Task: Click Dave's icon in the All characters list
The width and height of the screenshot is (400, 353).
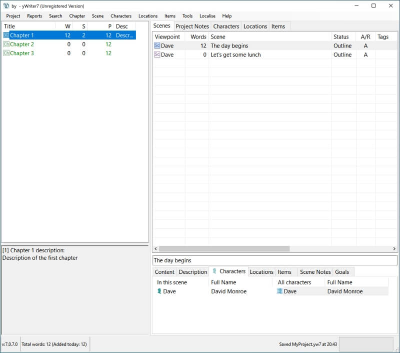Action: [279, 291]
